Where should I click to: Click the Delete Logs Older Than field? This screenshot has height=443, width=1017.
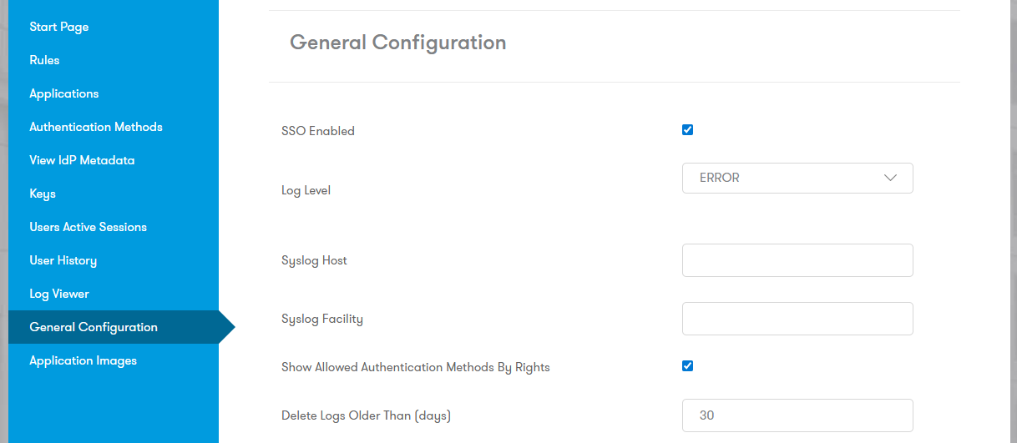point(797,415)
